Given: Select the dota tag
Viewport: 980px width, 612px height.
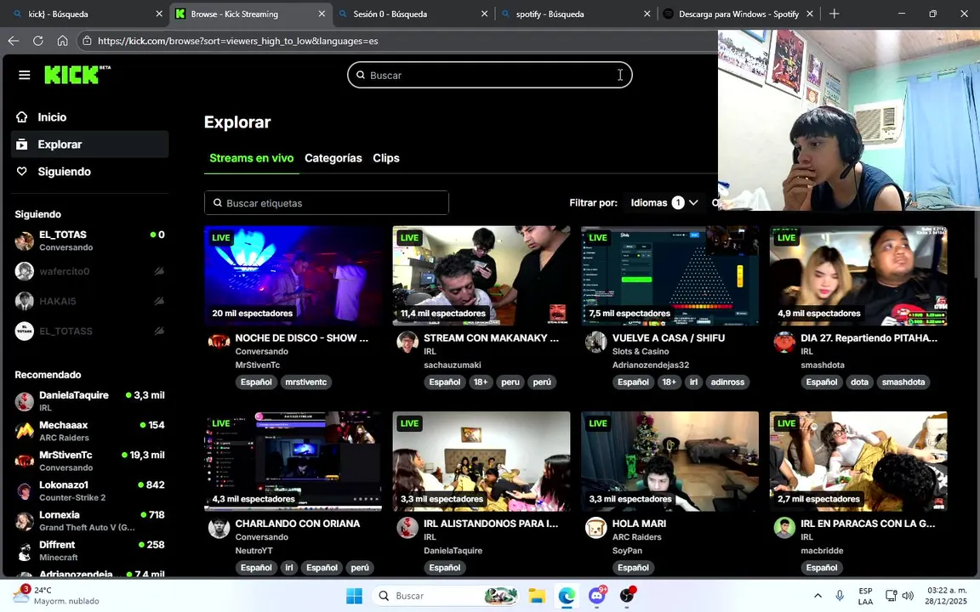Looking at the screenshot, I should click(x=859, y=382).
